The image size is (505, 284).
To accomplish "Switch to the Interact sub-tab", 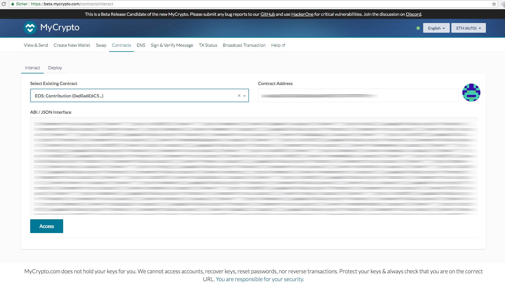I will point(32,68).
